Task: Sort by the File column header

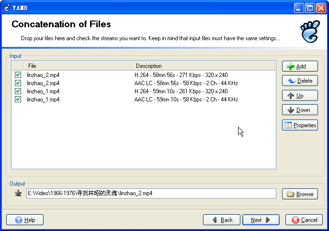Action: click(x=77, y=66)
